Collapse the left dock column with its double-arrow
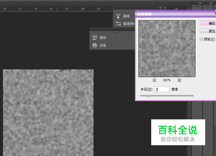The image size is (216, 156). point(200,3)
